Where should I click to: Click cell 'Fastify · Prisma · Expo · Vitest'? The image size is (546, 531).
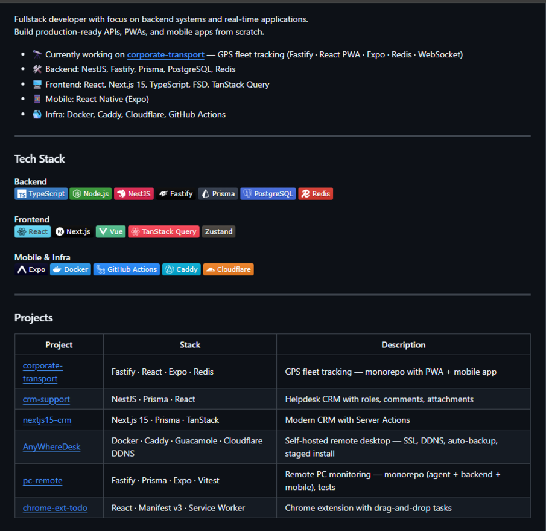pos(190,480)
